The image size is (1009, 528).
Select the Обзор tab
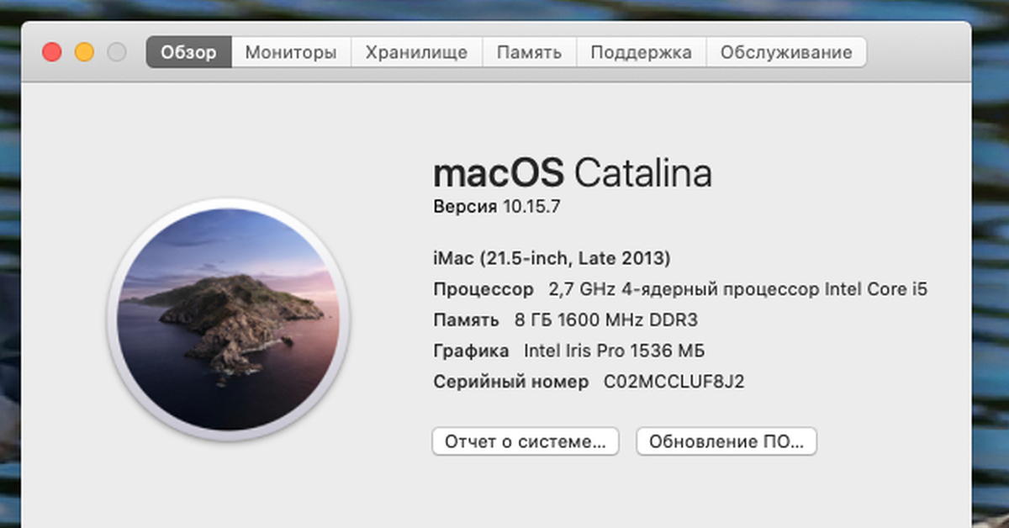tap(188, 51)
